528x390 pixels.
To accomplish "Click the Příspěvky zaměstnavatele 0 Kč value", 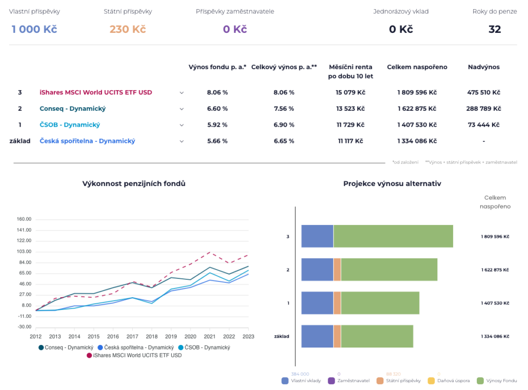I will (x=235, y=29).
